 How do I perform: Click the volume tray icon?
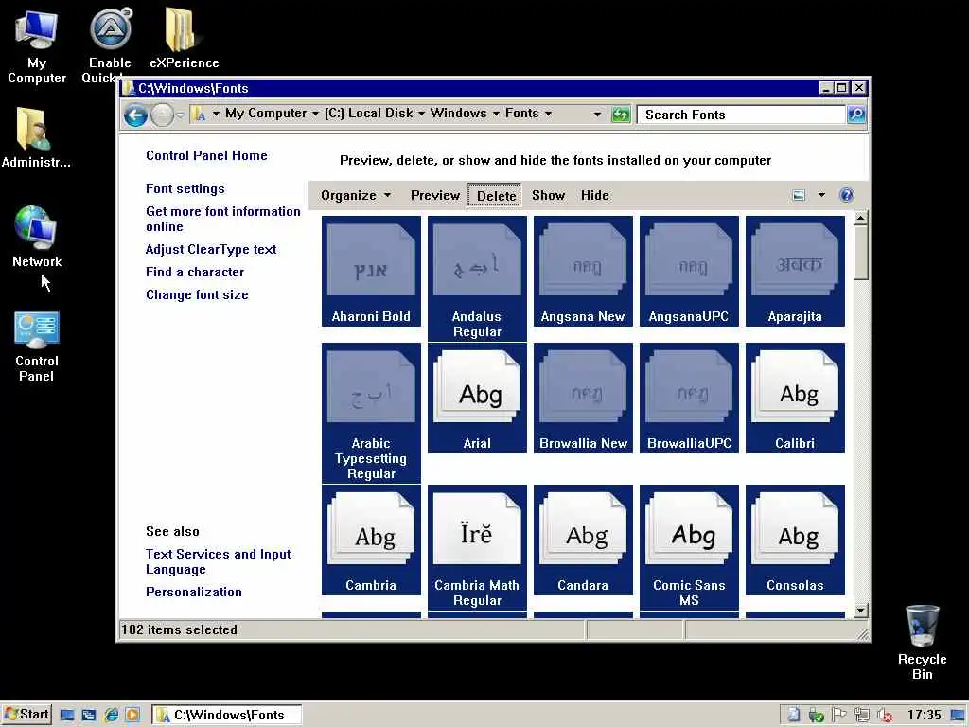tap(884, 715)
